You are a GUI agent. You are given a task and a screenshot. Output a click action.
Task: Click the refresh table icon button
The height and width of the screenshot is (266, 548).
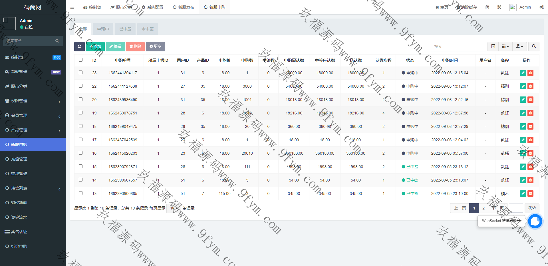[79, 47]
